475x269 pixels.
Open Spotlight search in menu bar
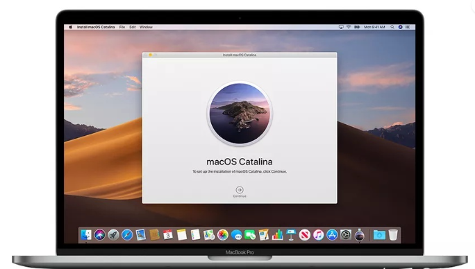coord(392,27)
